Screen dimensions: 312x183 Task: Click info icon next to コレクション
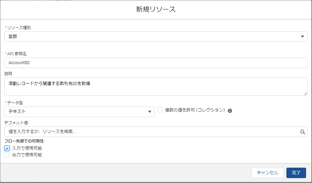[230, 110]
